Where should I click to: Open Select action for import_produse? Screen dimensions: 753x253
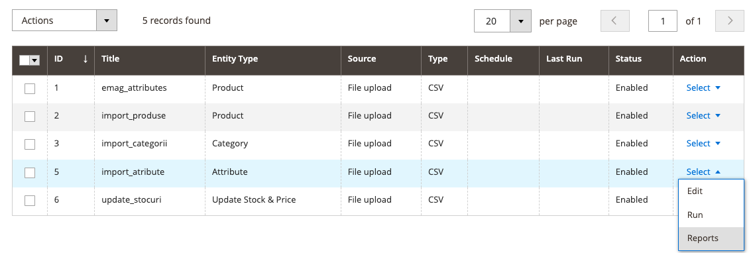coord(703,116)
